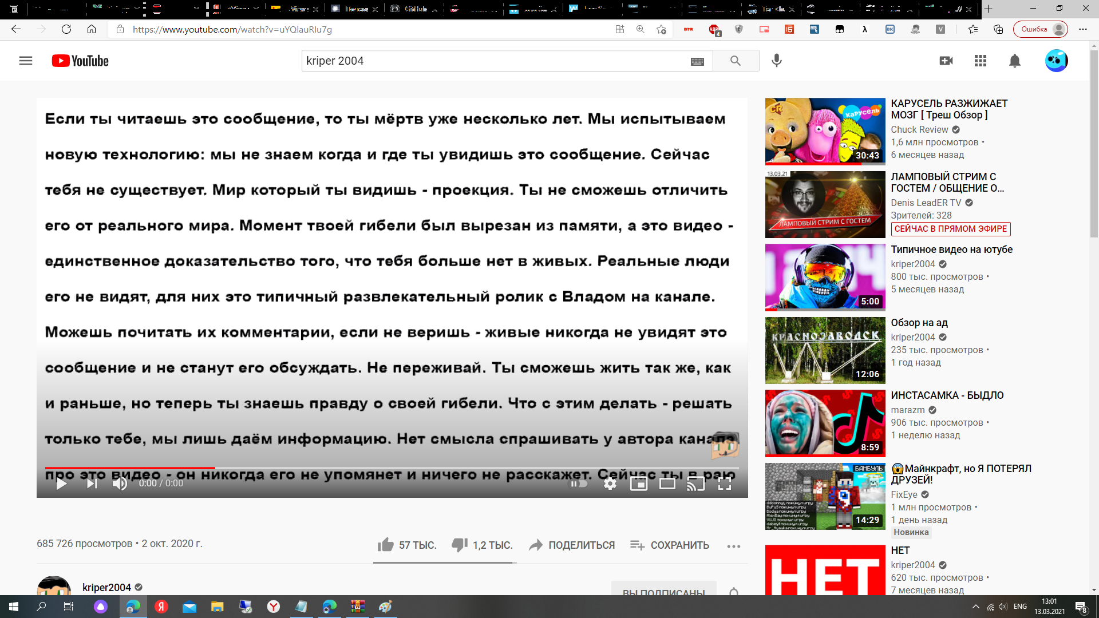Skip to next video
This screenshot has height=618, width=1099.
[x=92, y=484]
